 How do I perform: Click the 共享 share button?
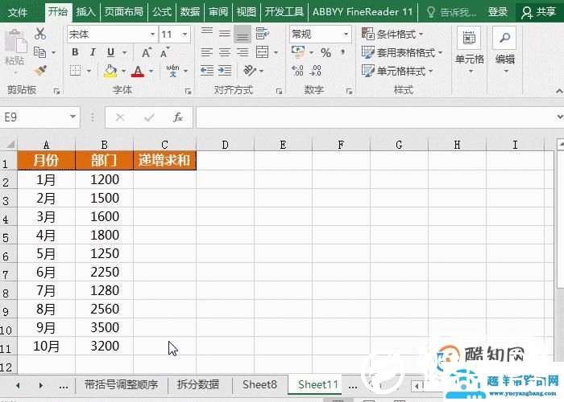click(539, 12)
